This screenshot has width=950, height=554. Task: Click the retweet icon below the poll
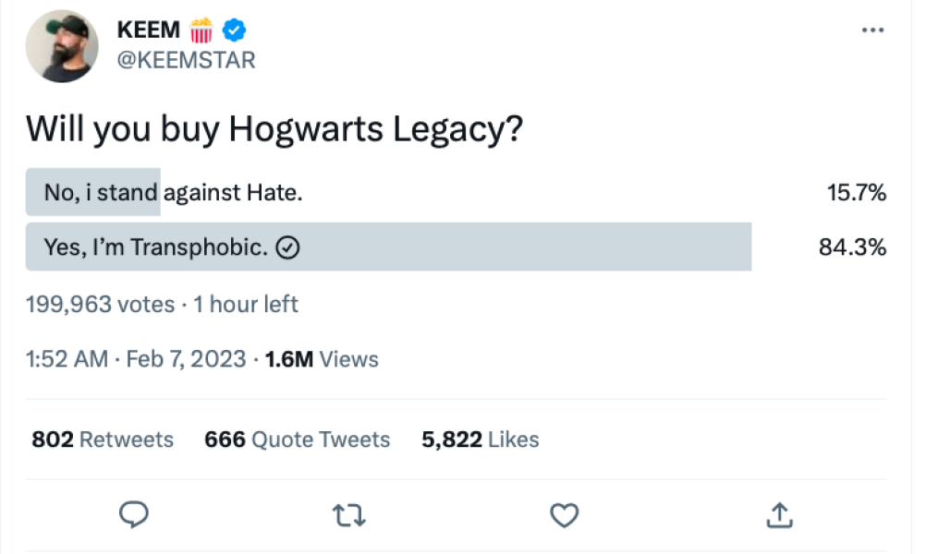pyautogui.click(x=349, y=515)
